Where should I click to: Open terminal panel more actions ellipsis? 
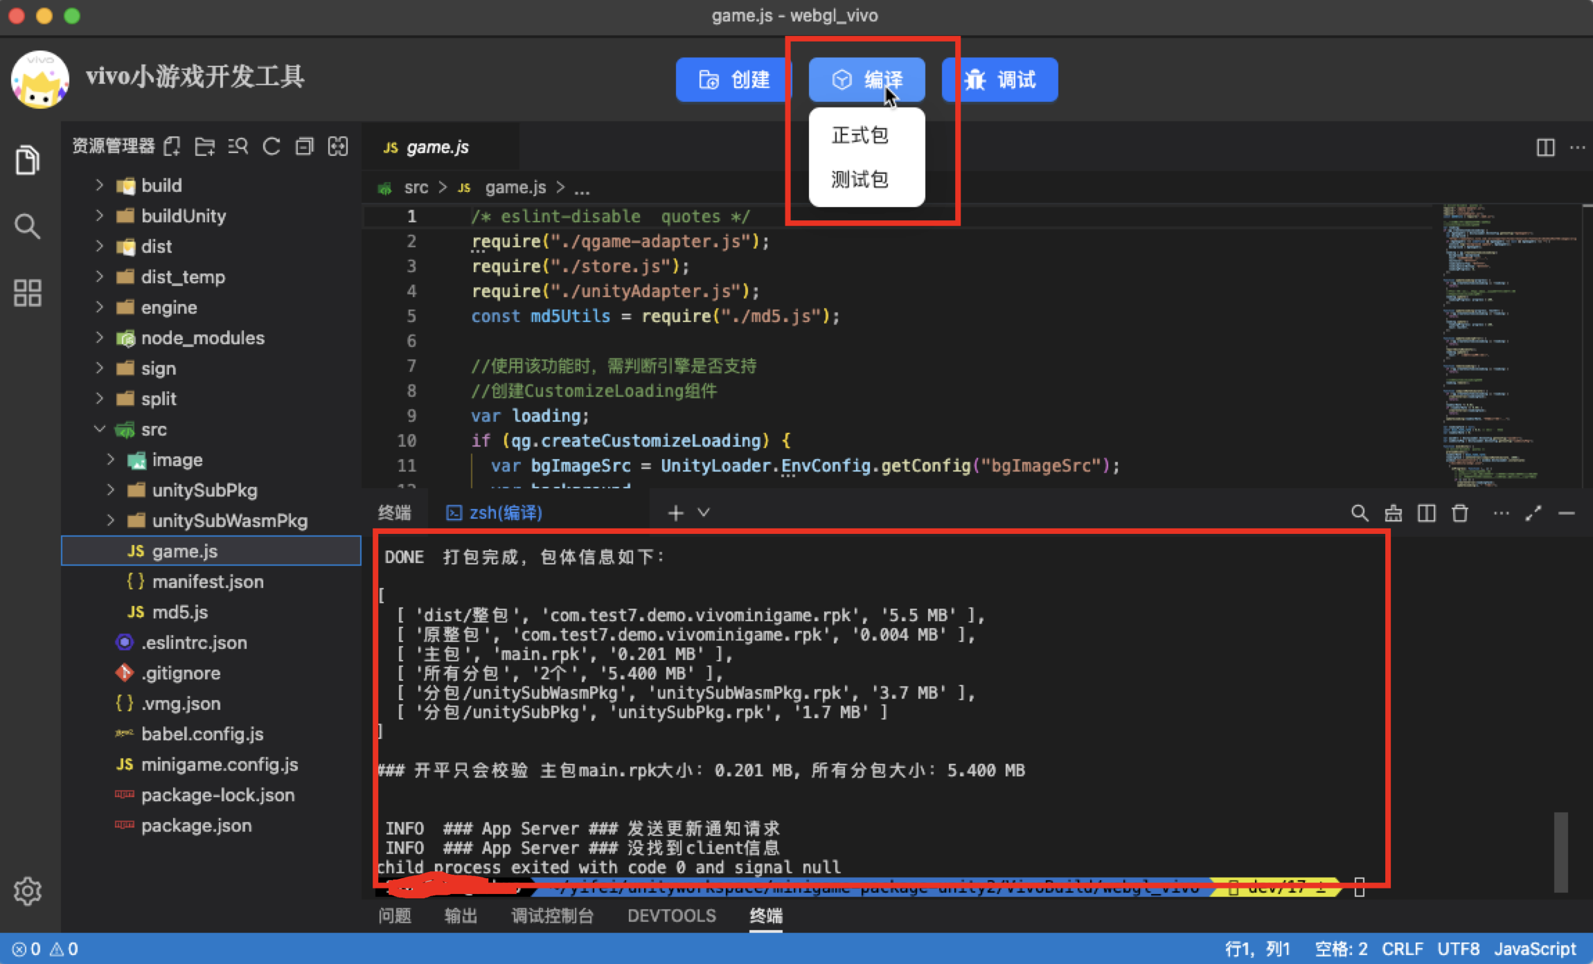click(1501, 513)
